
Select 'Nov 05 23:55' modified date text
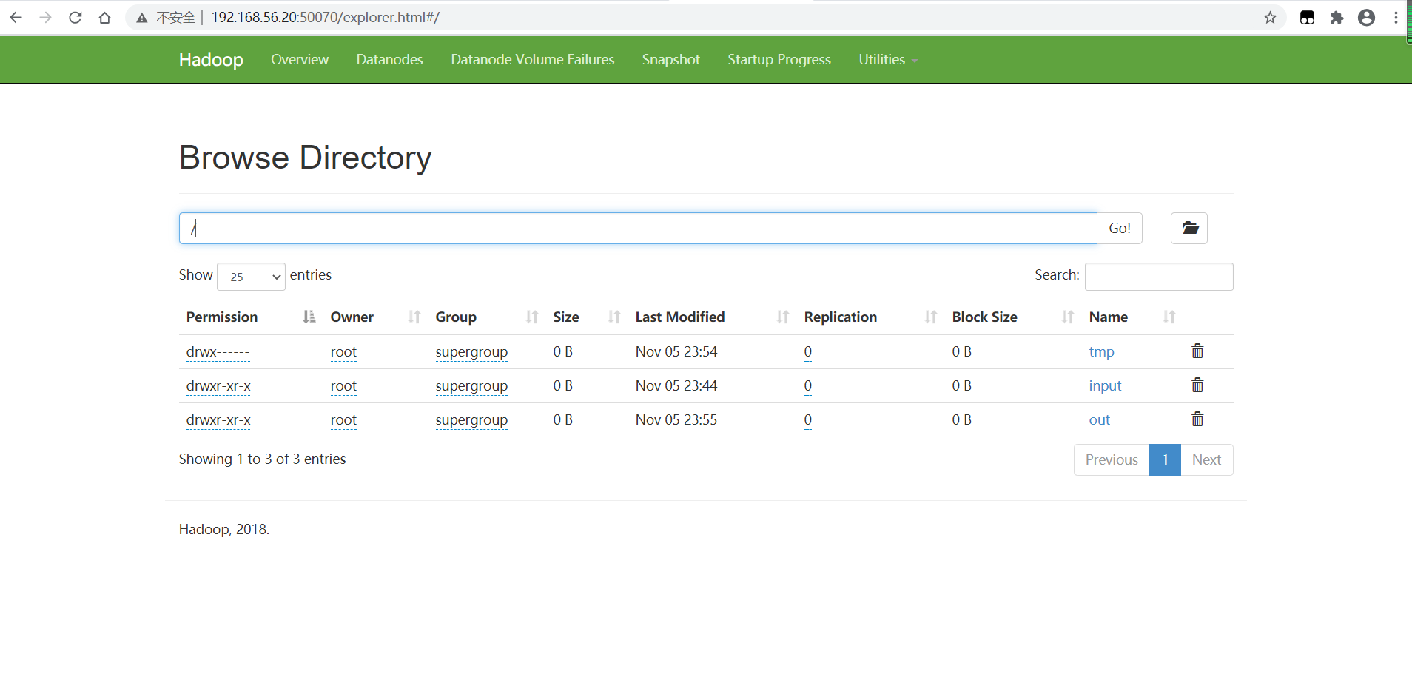676,420
